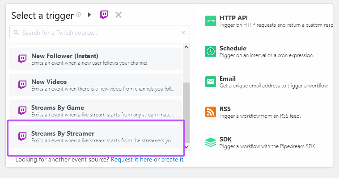Screen dimensions: 339x178
Task: Click the orange RSS feed icon
Action: point(211,112)
